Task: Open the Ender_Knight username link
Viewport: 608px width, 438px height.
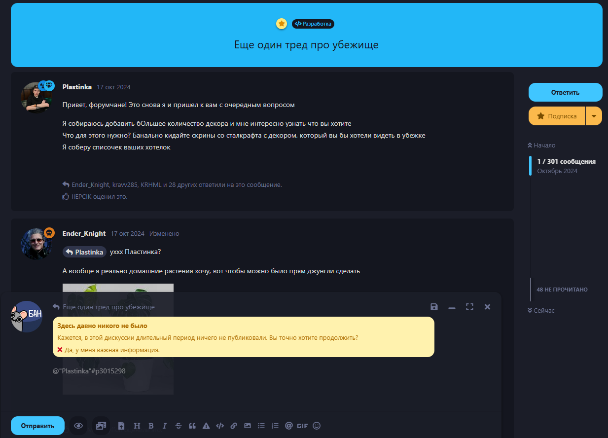Action: pyautogui.click(x=84, y=233)
